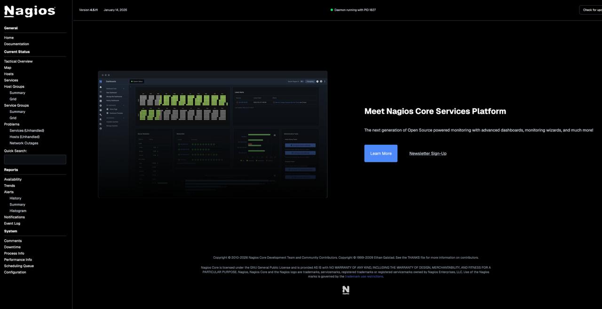Open Alerts History
Screen dimensions: 602x309
tap(16, 198)
